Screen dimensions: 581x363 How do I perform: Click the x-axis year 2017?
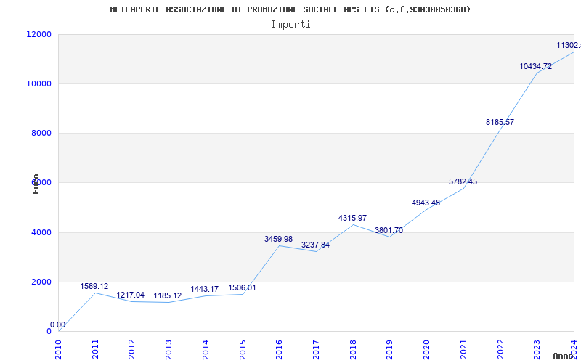[x=316, y=349]
